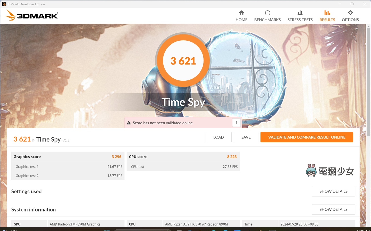Click the Graphics score header label
This screenshot has height=231, width=371.
coord(27,157)
